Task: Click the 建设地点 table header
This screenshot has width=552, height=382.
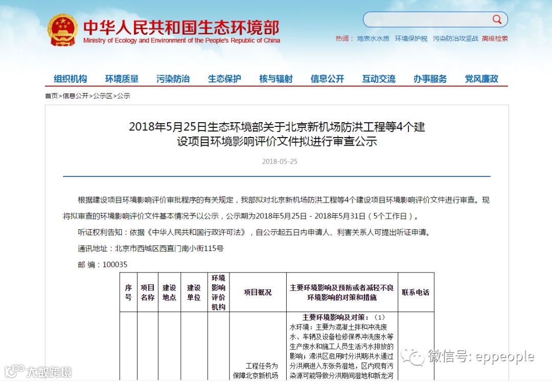Action: pos(169,293)
